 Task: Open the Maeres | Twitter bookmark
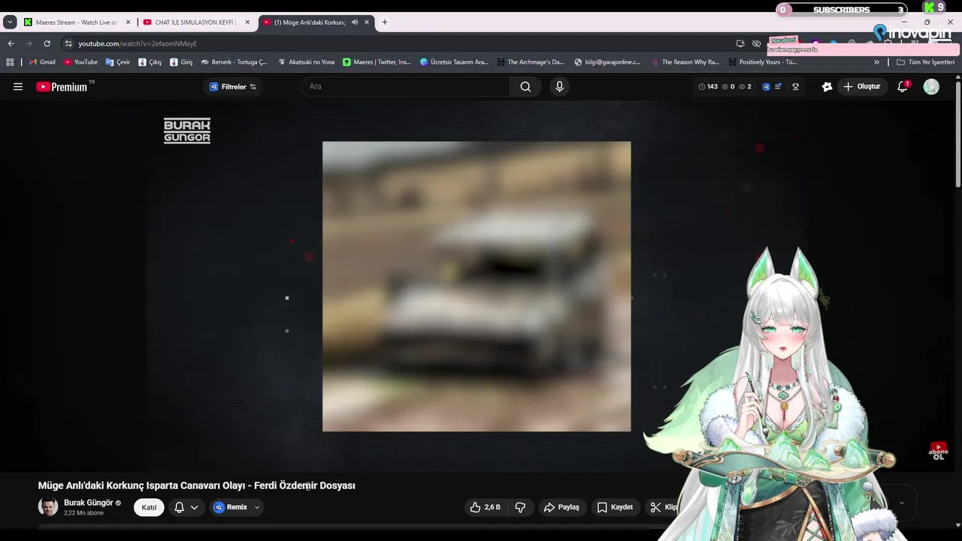(377, 62)
